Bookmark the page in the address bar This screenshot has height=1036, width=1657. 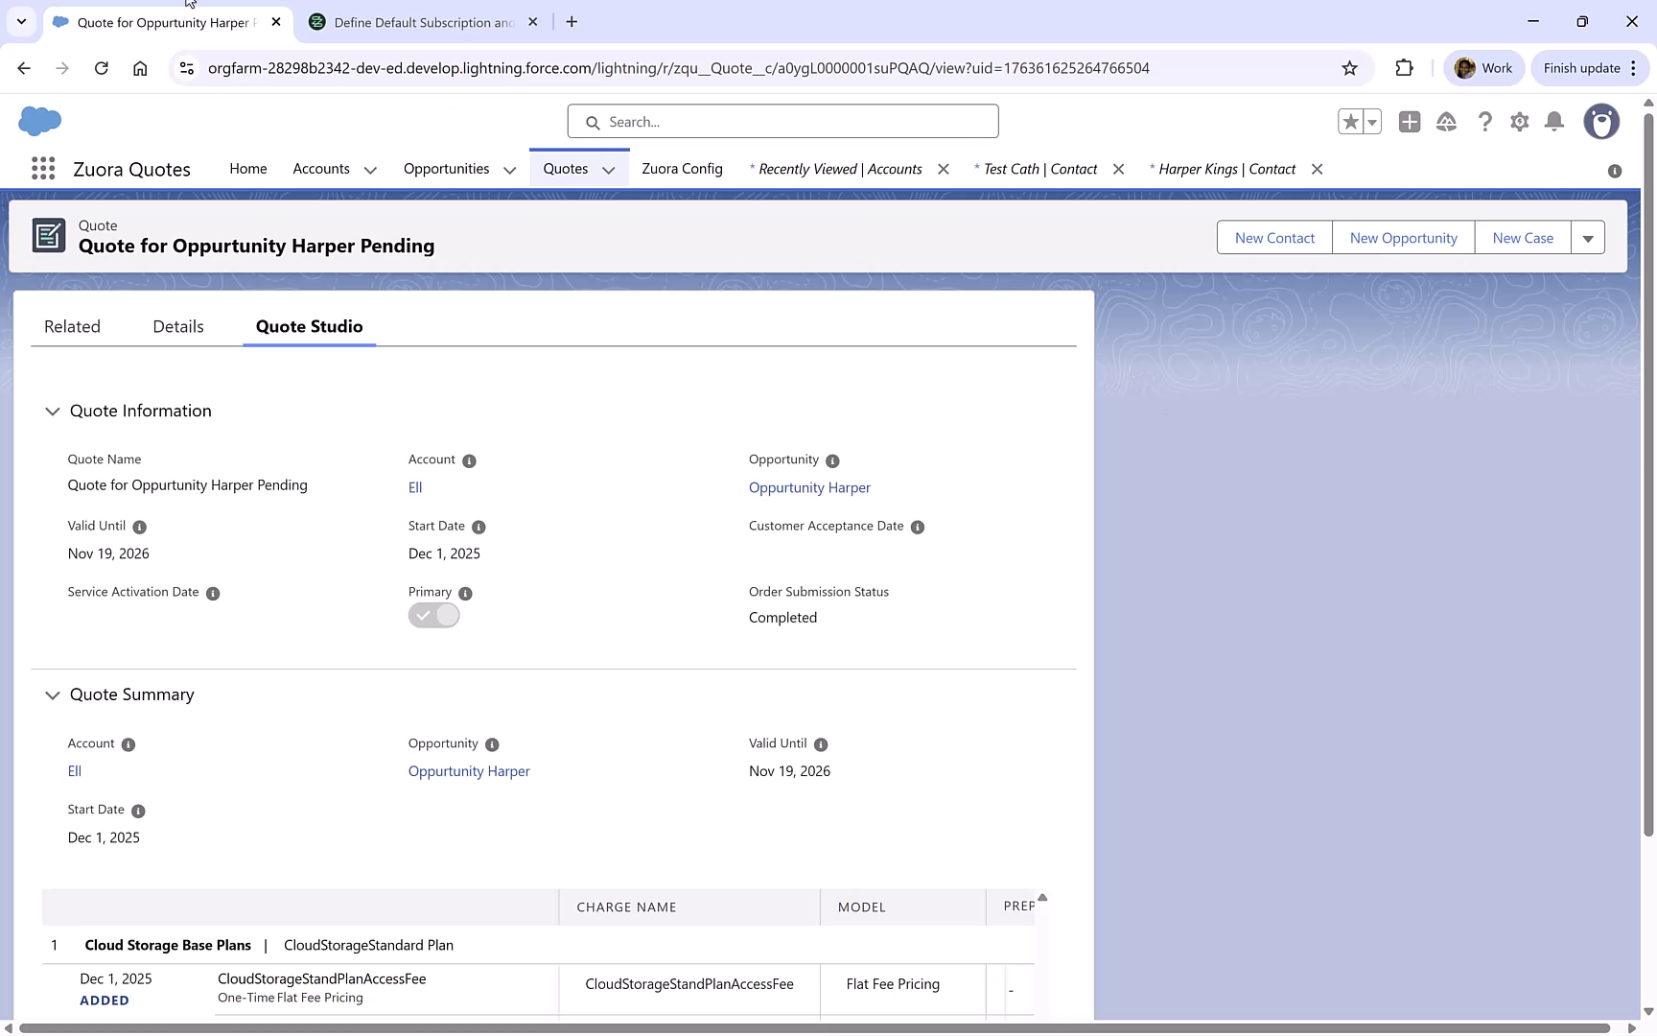point(1349,68)
